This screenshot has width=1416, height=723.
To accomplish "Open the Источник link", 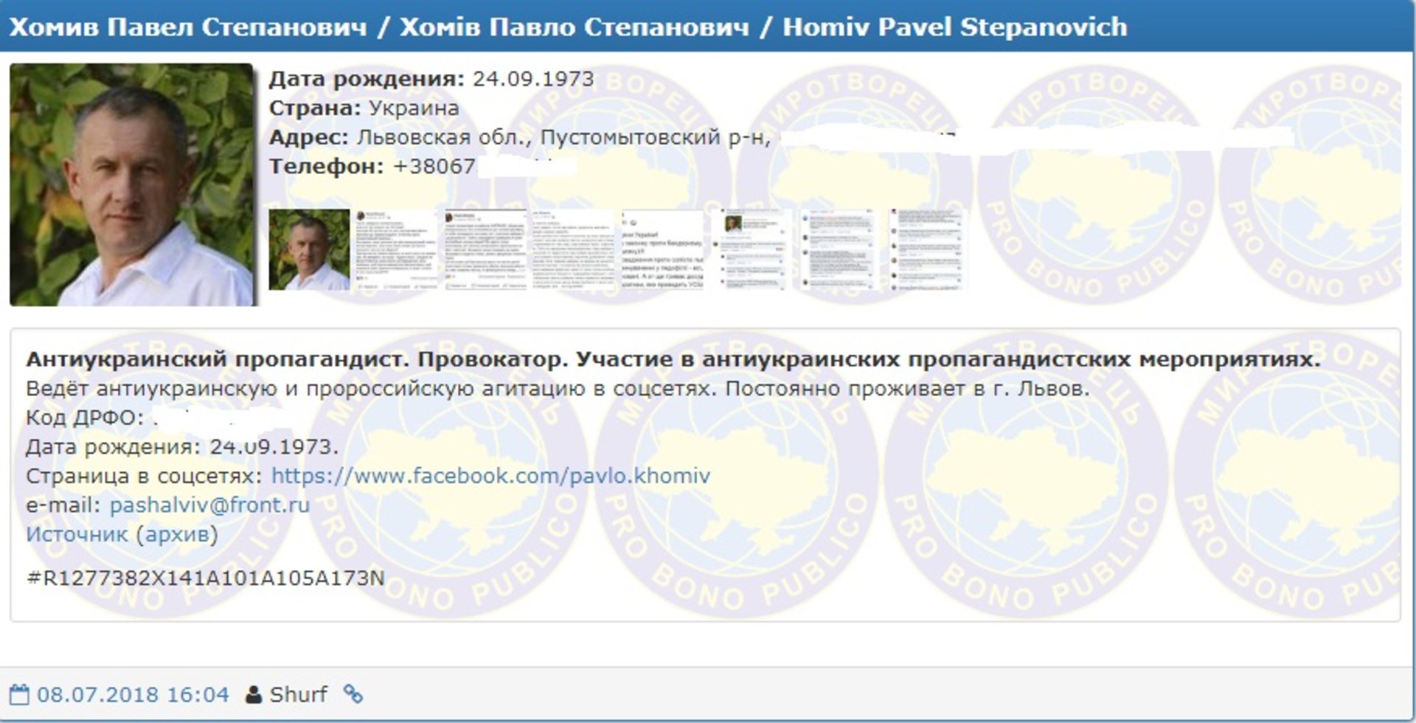I will 77,534.
